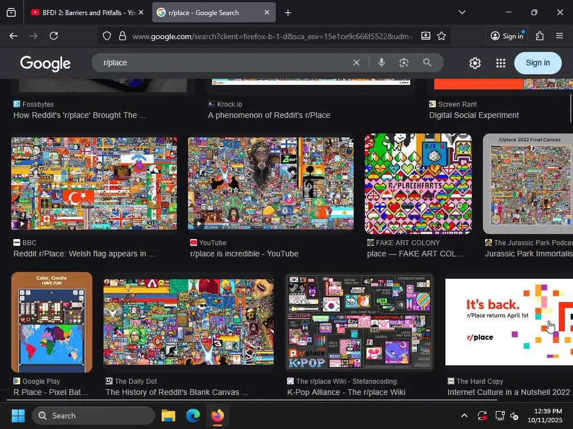Submit search with the magnifier icon

pos(427,63)
